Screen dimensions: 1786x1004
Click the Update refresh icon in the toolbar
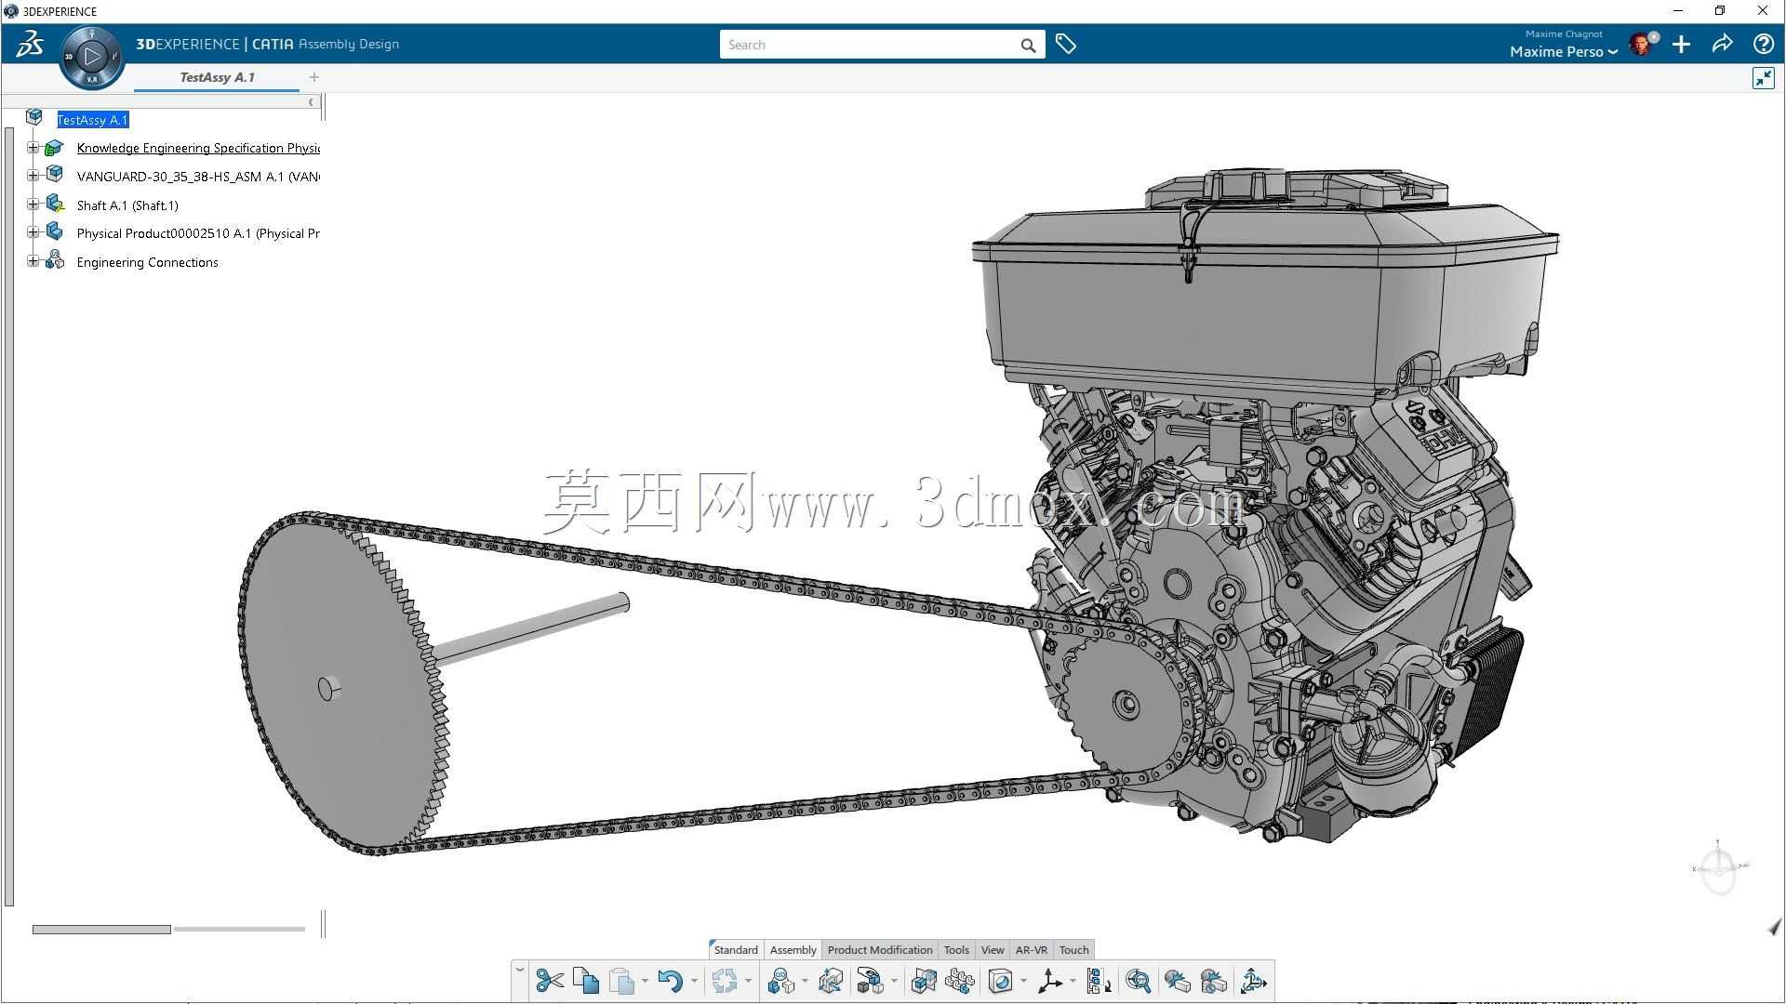pyautogui.click(x=724, y=981)
